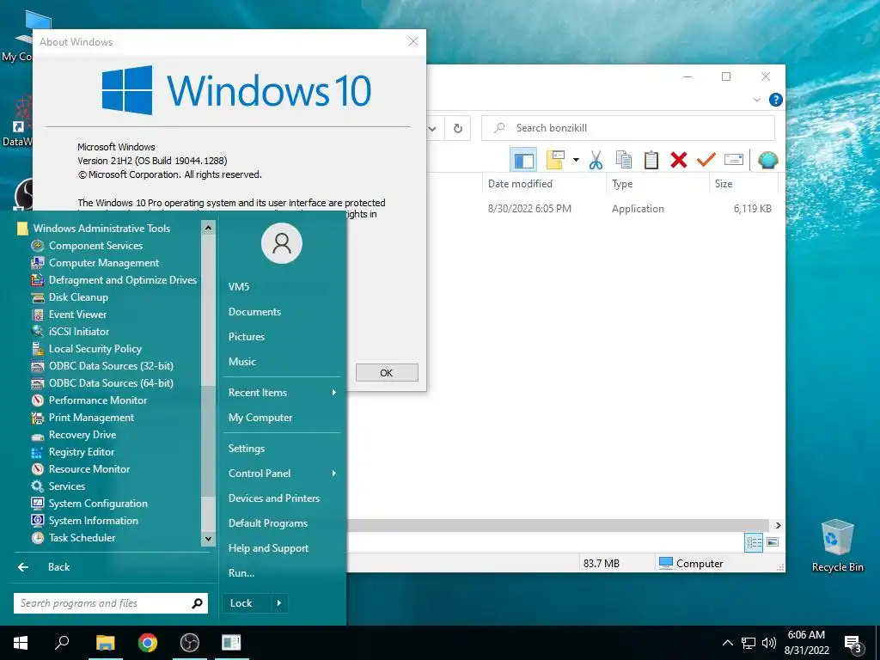This screenshot has width=880, height=660.
Task: Open Pictures from Start menu
Action: pos(247,337)
